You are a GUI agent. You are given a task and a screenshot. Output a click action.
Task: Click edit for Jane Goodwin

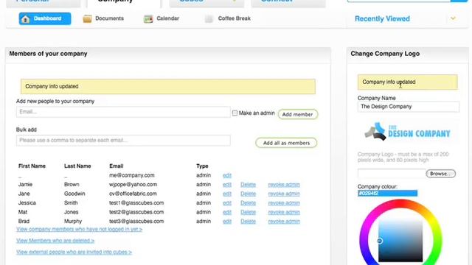227,194
